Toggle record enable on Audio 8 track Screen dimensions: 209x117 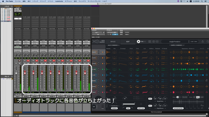click(x=88, y=61)
